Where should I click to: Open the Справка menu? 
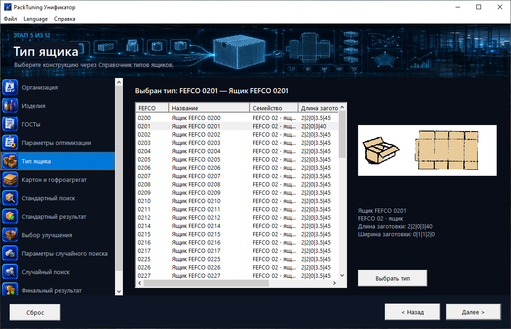click(x=65, y=19)
